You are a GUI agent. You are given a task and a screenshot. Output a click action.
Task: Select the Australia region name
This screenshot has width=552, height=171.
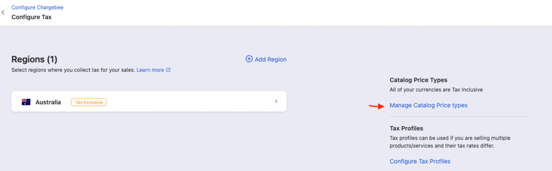click(x=48, y=102)
